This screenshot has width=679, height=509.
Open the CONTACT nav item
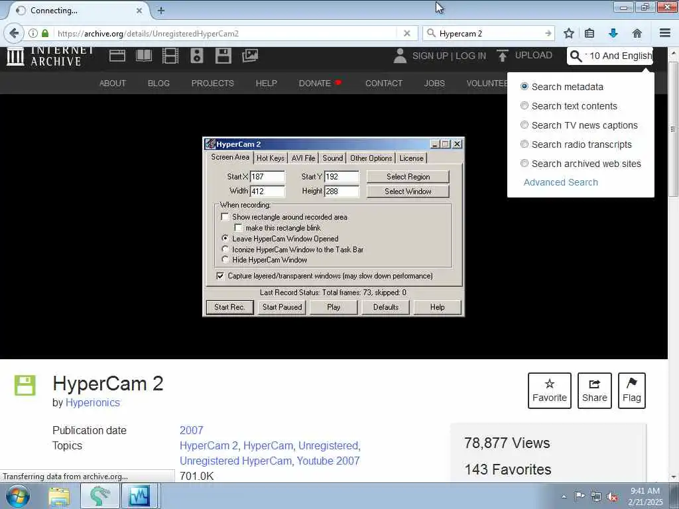click(384, 83)
